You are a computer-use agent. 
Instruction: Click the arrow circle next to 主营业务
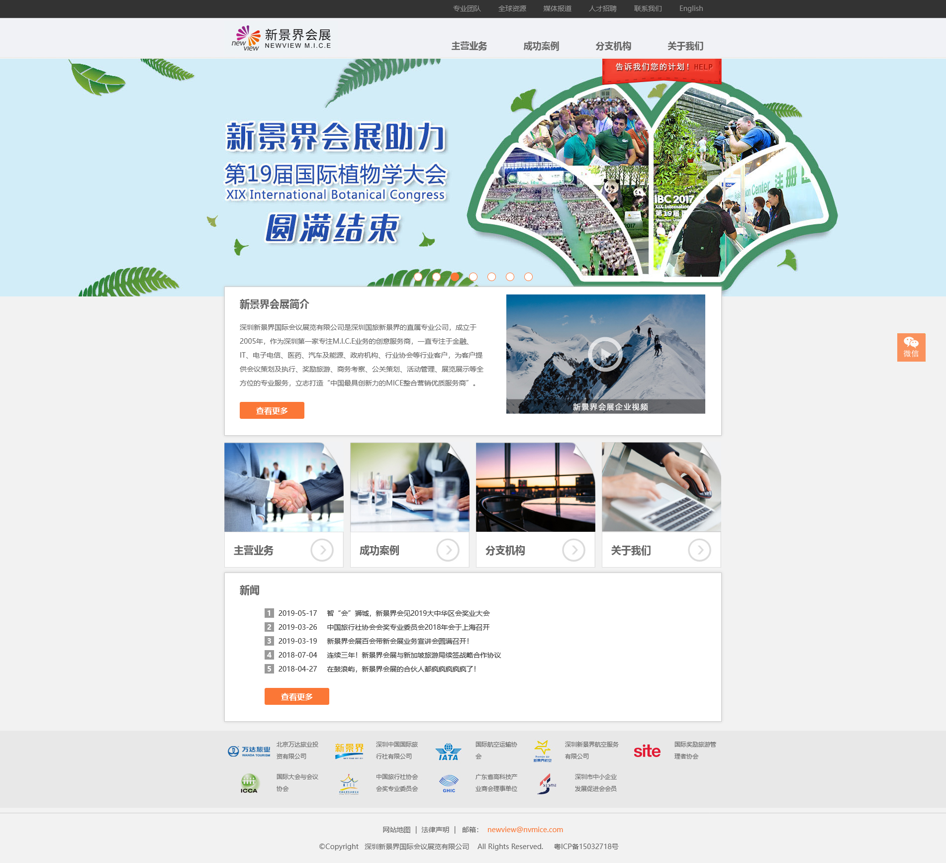click(x=322, y=550)
